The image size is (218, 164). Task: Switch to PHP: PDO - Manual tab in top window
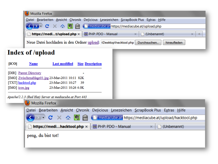point(110,34)
